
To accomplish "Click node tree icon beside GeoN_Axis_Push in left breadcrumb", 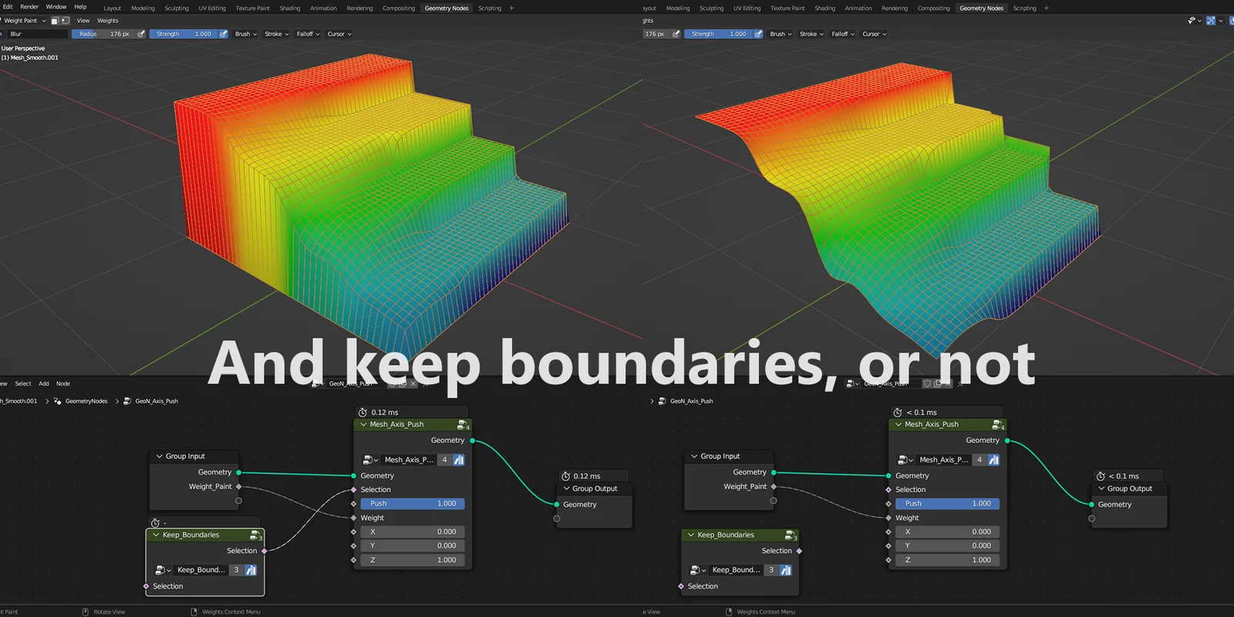I will [128, 401].
